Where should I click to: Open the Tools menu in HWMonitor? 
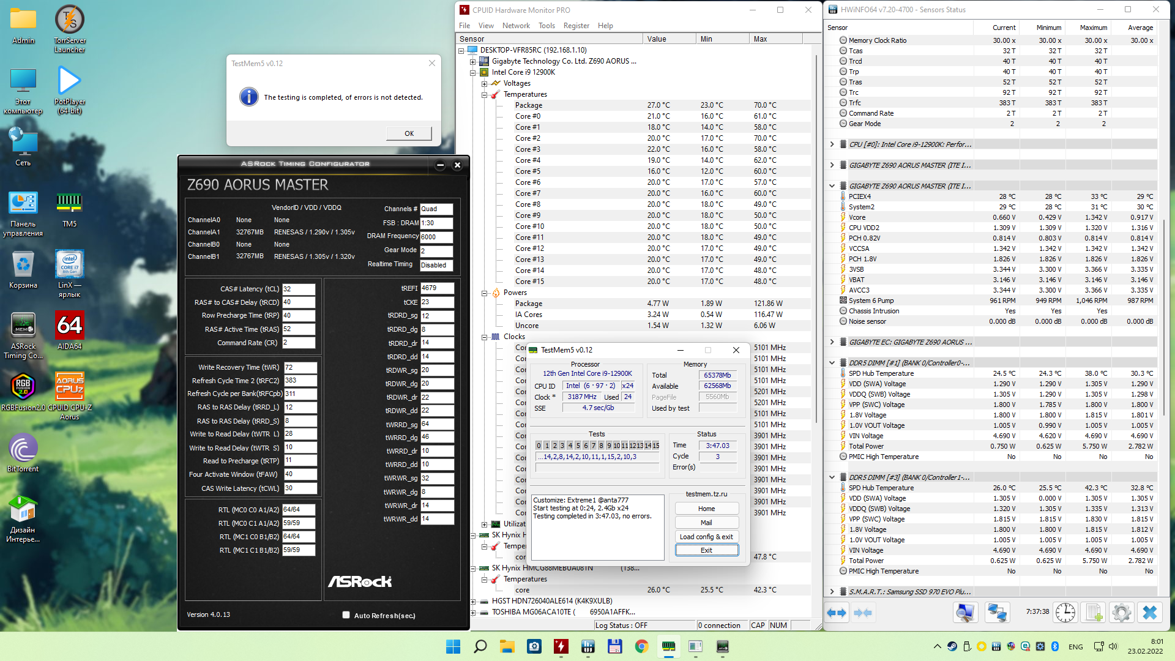546,26
